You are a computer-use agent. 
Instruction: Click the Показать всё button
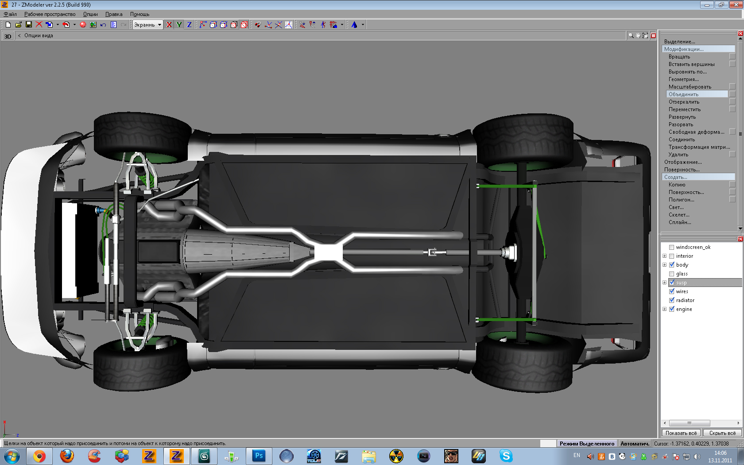pos(681,433)
